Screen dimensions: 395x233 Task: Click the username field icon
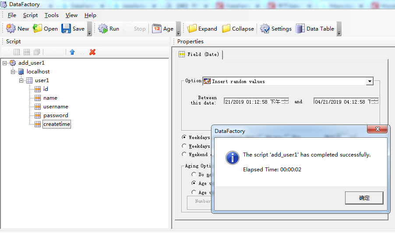point(38,107)
